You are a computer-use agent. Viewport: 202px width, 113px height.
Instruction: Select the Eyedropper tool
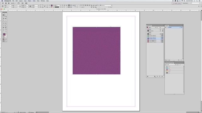tap(6, 30)
